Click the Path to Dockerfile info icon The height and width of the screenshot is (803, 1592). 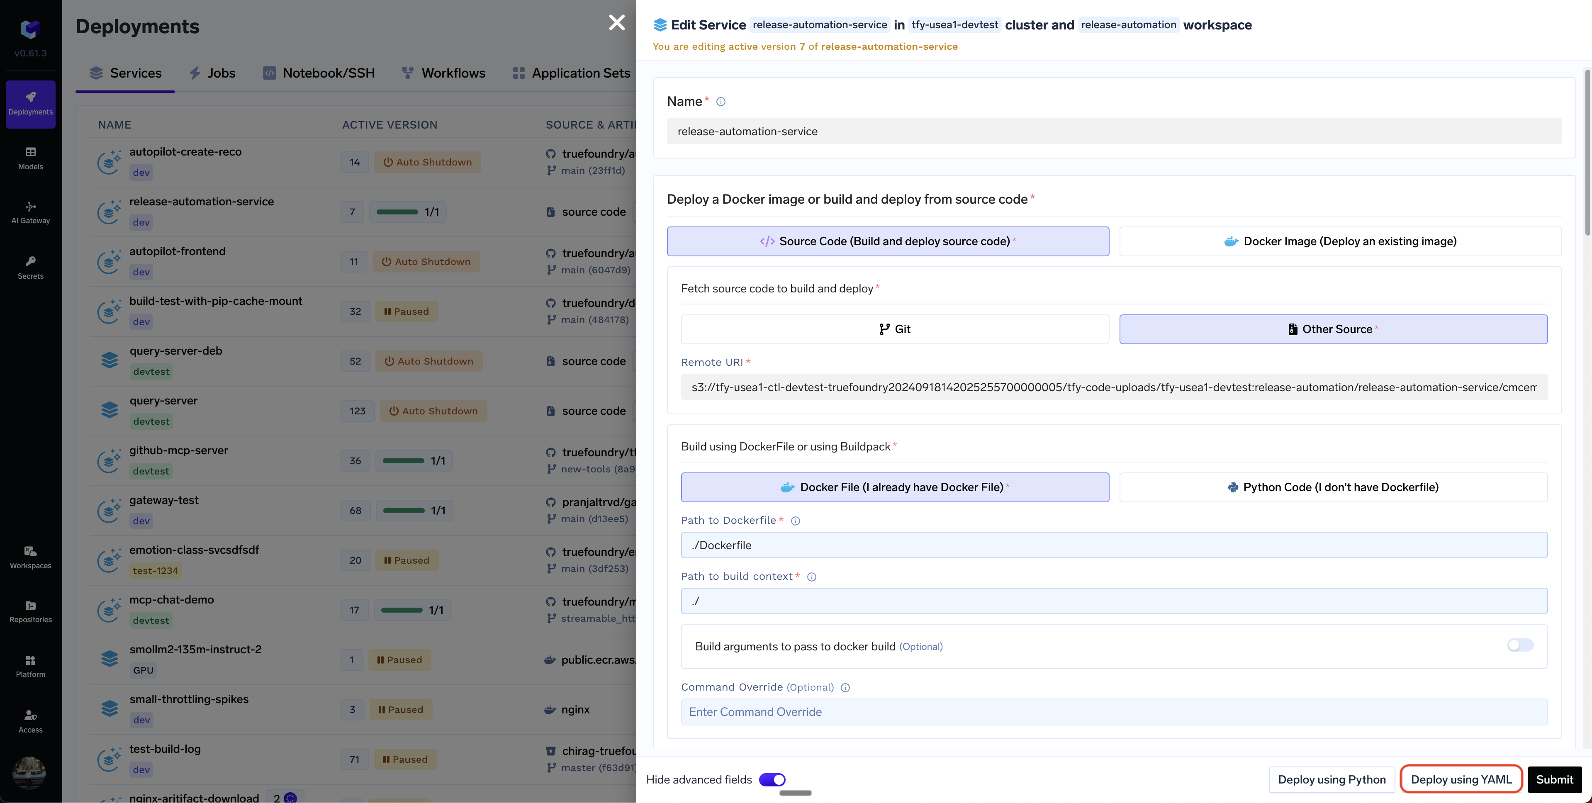[796, 521]
